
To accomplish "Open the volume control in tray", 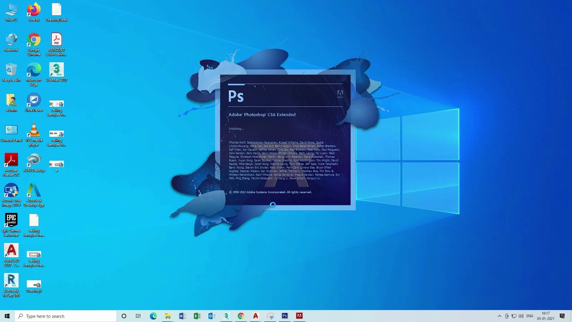I will pyautogui.click(x=521, y=316).
